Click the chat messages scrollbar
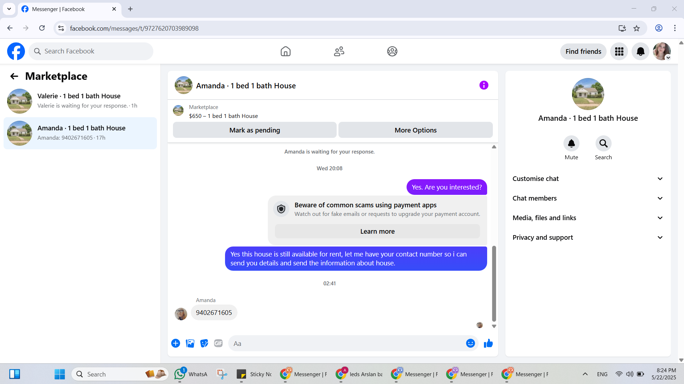 (x=494, y=284)
